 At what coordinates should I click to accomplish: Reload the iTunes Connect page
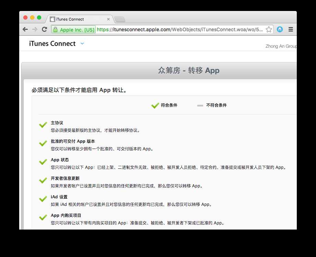tap(44, 29)
